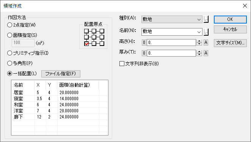Click the 厚み(T) value field
251x142 pixels.
click(x=171, y=53)
